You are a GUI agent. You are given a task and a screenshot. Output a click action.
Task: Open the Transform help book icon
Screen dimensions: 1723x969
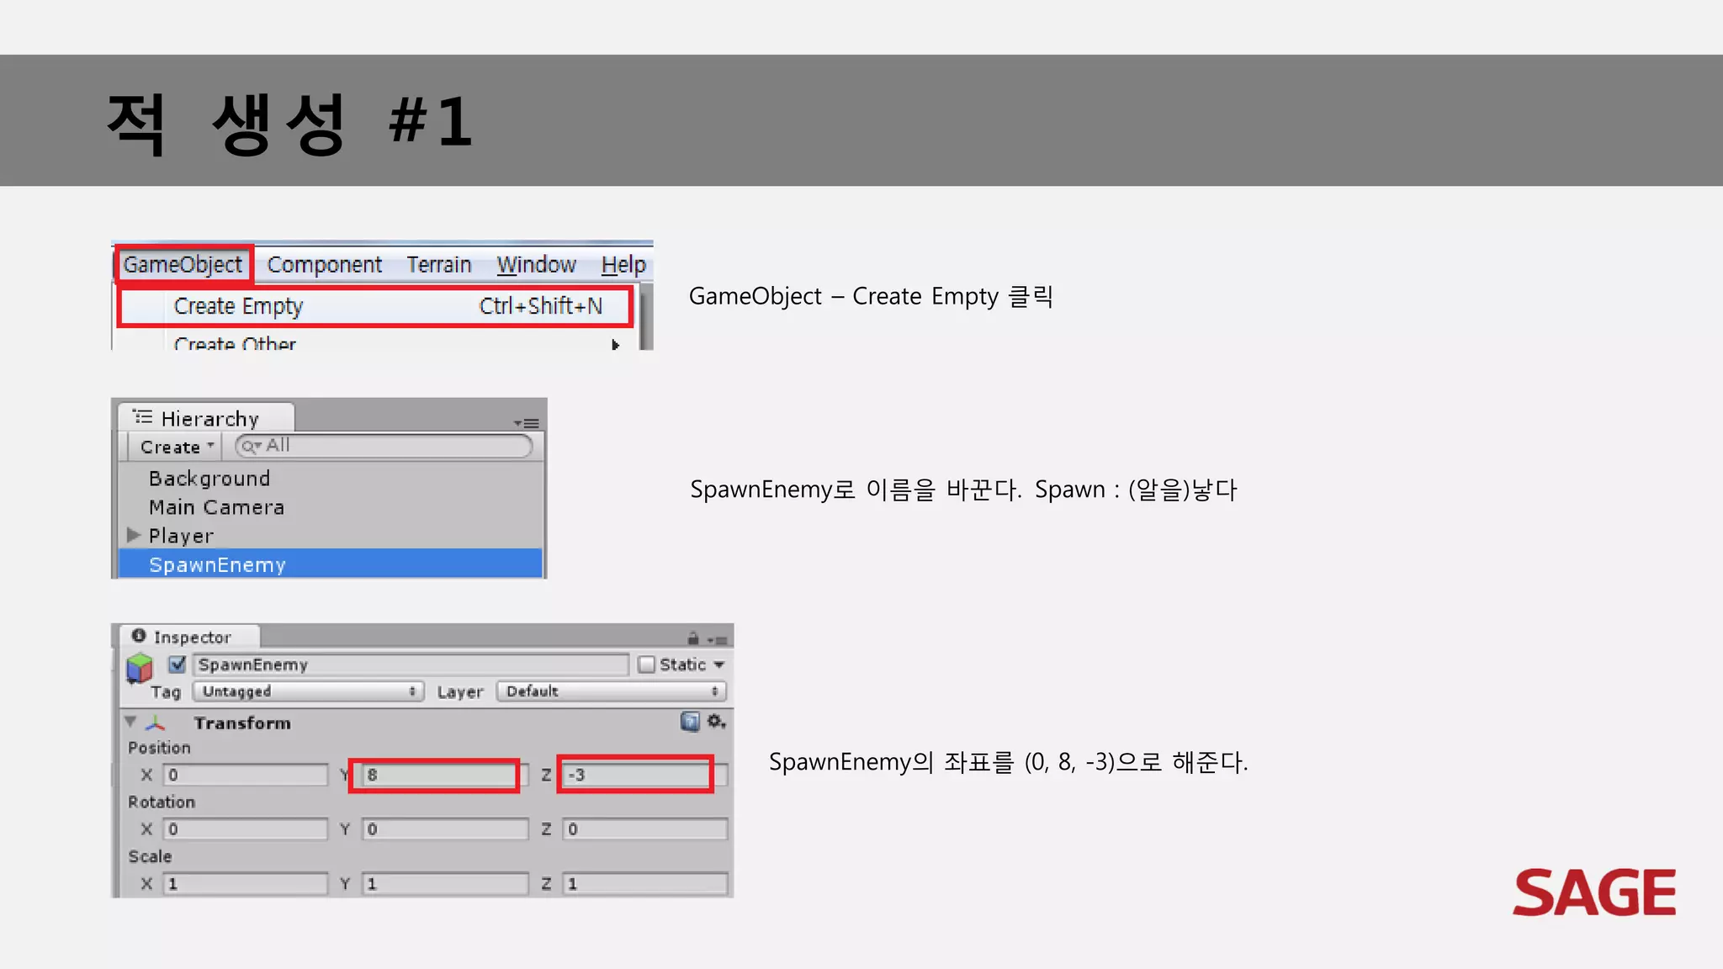pyautogui.click(x=690, y=722)
